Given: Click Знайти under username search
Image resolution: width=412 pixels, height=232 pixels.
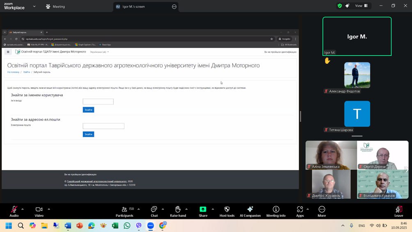Looking at the screenshot, I should tap(88, 110).
